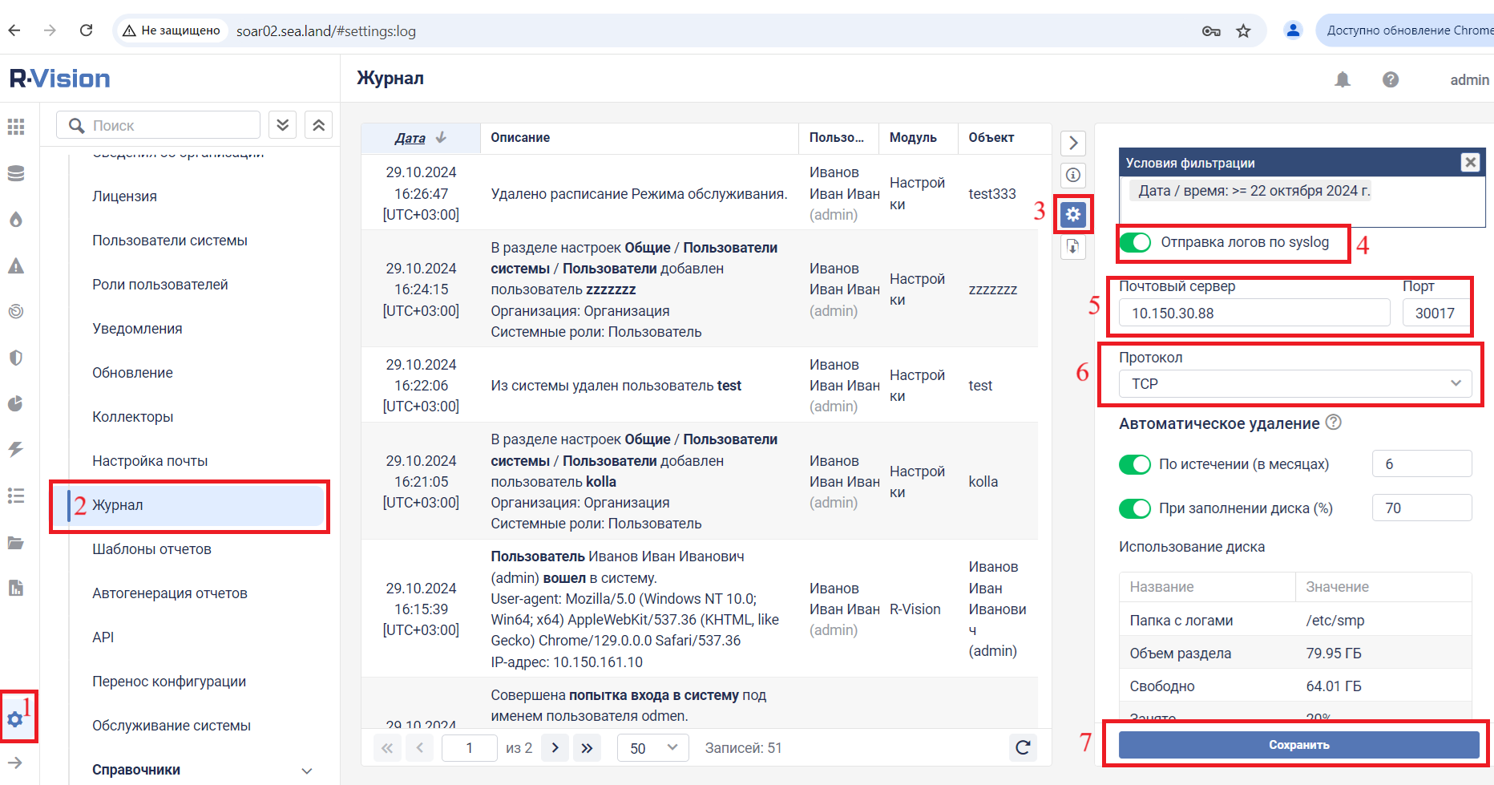Toggle syslog log sending switch
Screen dimensions: 1494x785
tap(1136, 242)
